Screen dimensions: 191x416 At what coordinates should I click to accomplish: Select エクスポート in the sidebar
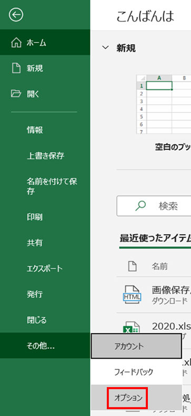(x=45, y=268)
